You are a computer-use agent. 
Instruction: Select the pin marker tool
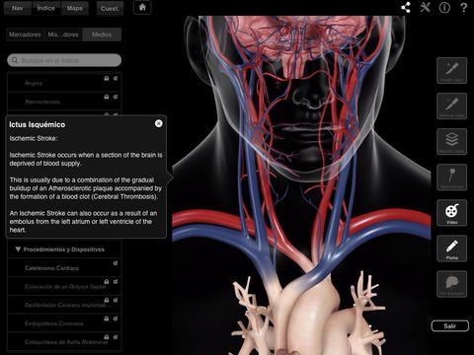click(451, 177)
